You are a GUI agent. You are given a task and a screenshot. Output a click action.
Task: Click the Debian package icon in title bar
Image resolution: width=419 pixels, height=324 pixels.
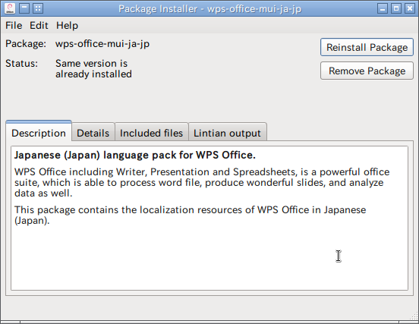click(10, 8)
